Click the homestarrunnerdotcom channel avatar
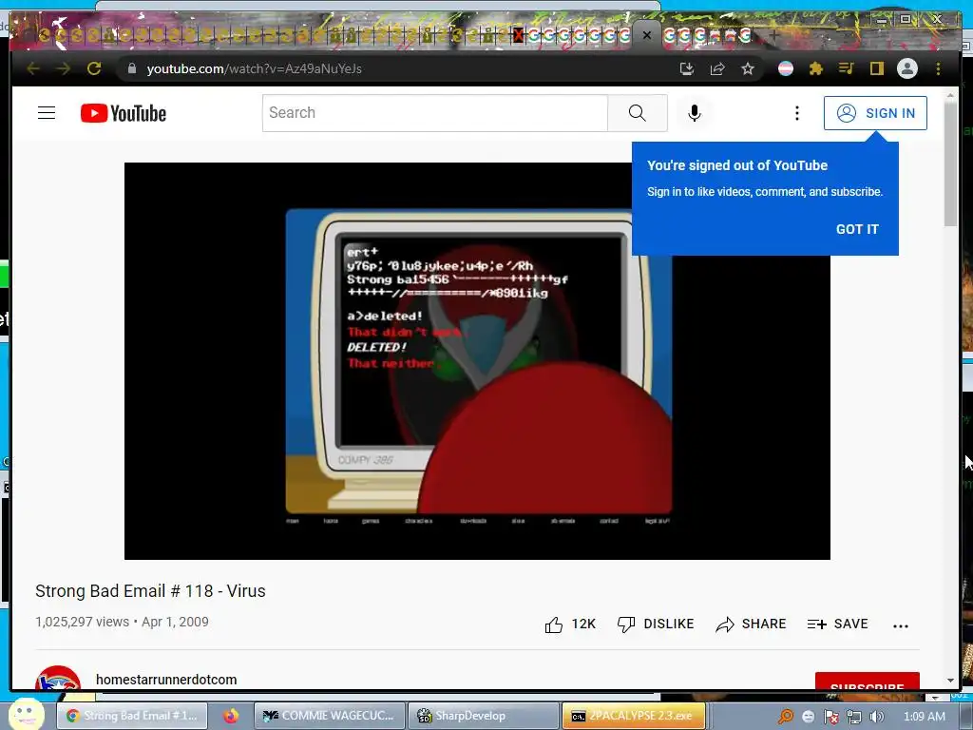 [58, 678]
